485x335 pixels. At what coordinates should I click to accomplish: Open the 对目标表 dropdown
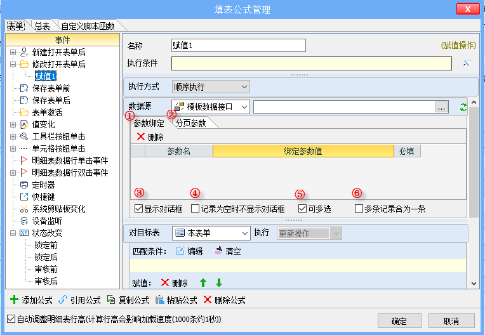pyautogui.click(x=211, y=233)
